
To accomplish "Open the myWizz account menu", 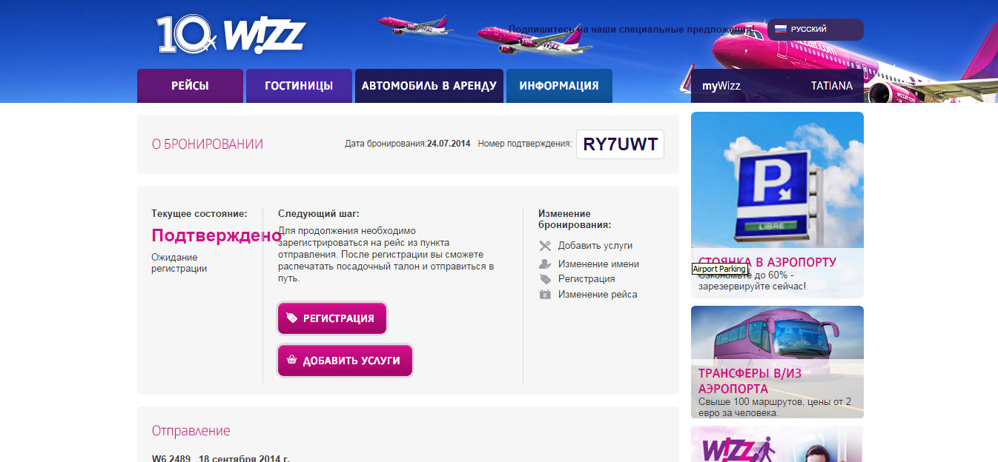I will coord(721,86).
